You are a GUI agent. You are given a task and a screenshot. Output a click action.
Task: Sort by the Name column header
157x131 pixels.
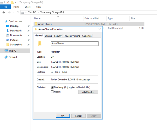click(37, 18)
